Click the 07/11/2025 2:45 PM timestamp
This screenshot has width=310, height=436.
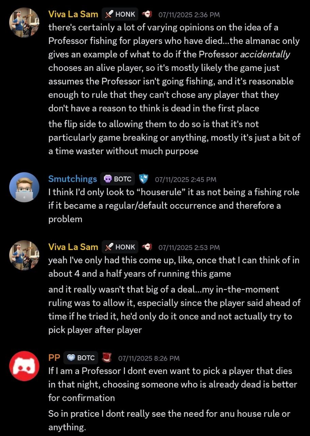(x=185, y=180)
